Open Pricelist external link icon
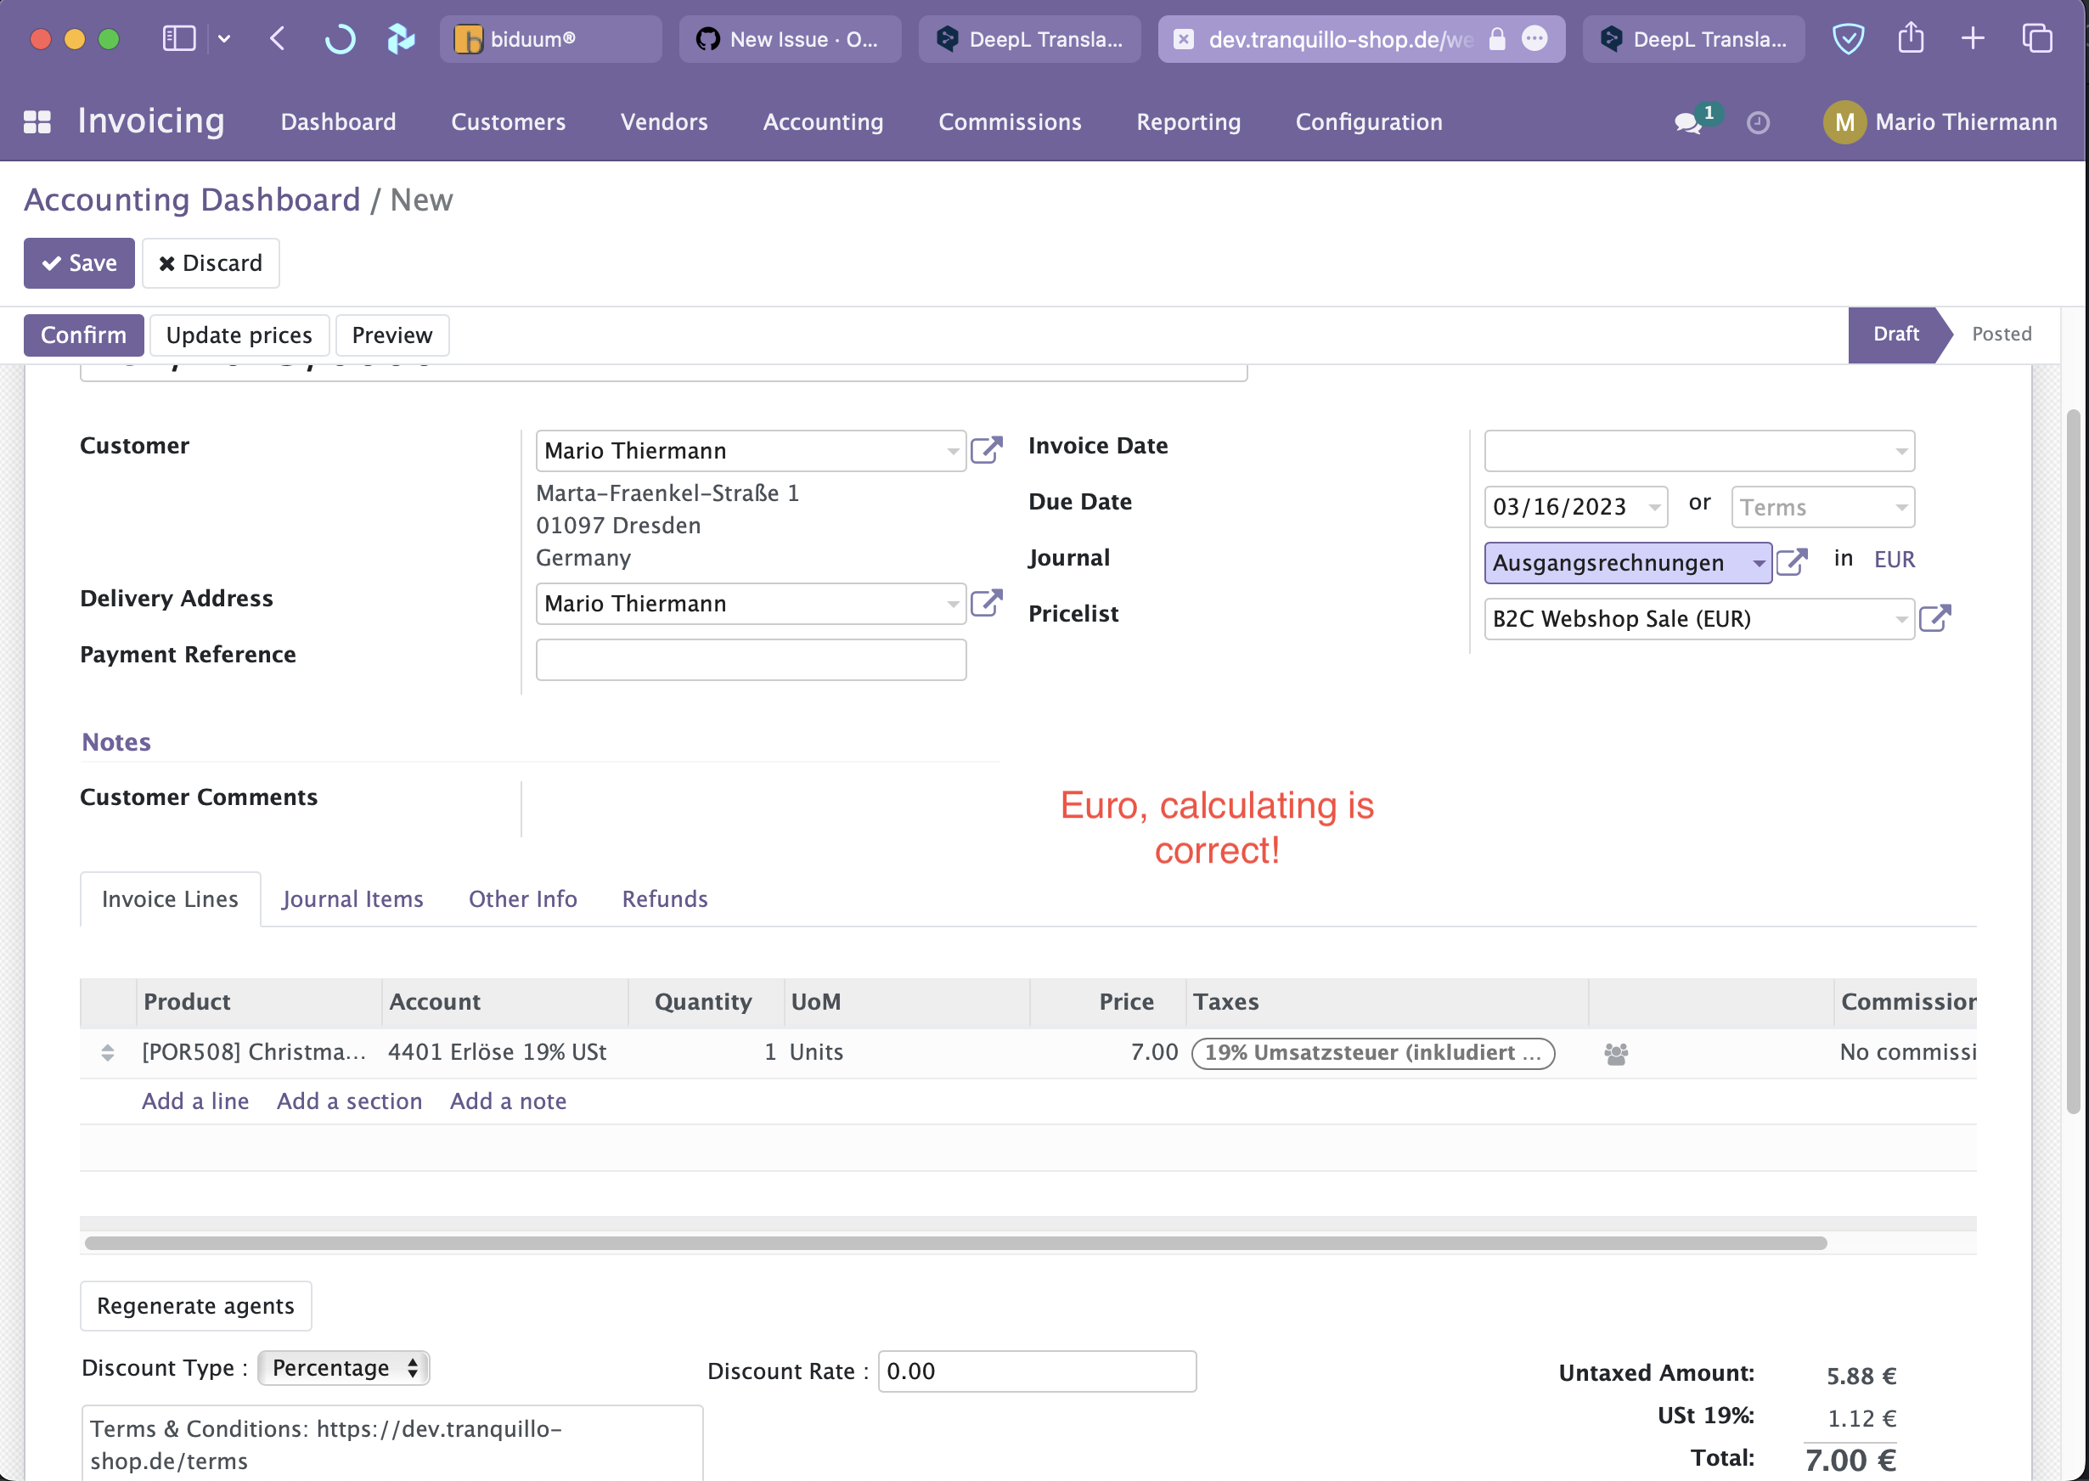Image resolution: width=2089 pixels, height=1481 pixels. [1934, 618]
